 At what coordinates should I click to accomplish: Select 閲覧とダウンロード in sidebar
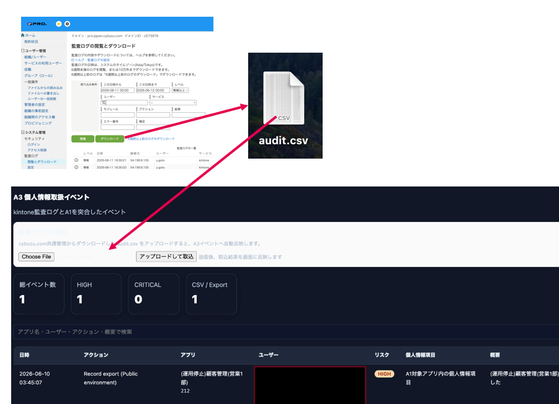tap(42, 162)
